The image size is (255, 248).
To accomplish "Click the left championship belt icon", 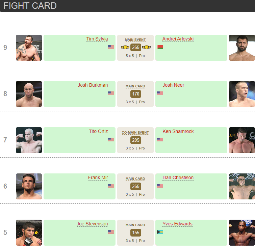I will 125,48.
